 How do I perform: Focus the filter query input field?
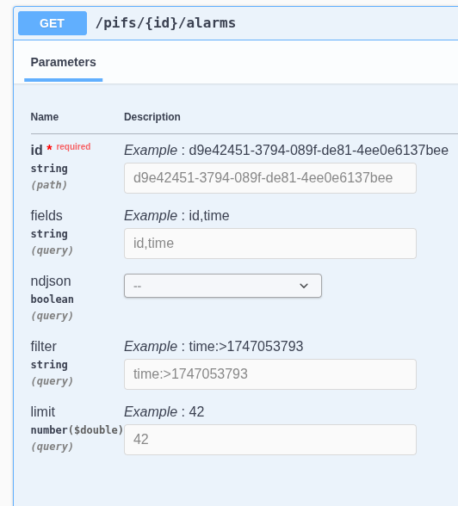tap(270, 374)
